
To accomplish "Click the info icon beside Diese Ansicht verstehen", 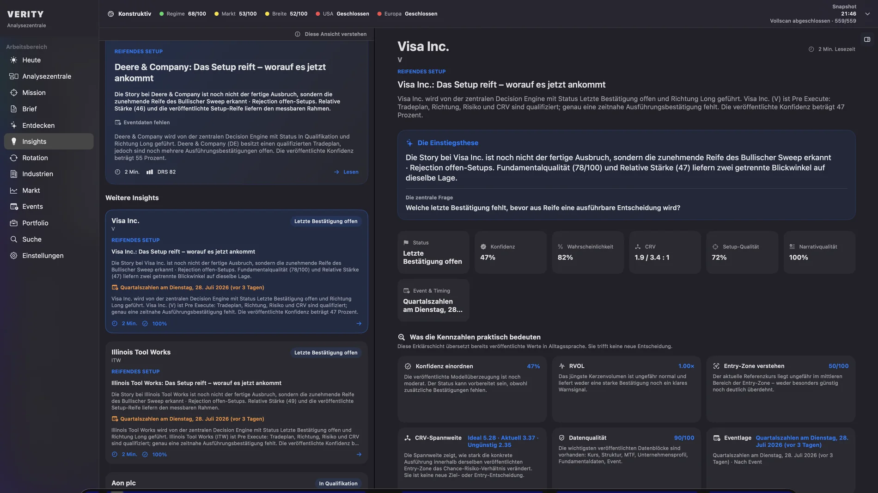I will (298, 34).
